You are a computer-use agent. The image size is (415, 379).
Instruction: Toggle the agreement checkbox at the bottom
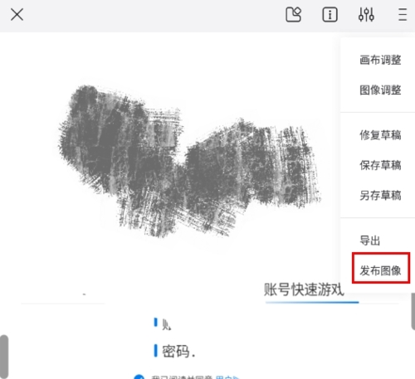[139, 377]
